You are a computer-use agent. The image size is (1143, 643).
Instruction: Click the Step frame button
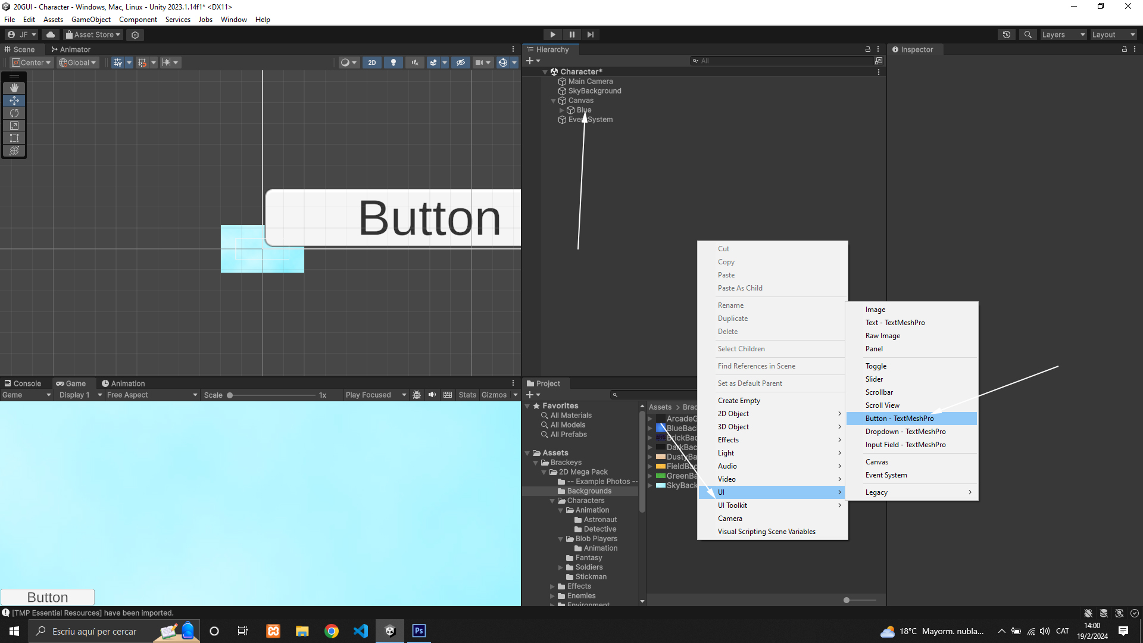click(x=590, y=35)
